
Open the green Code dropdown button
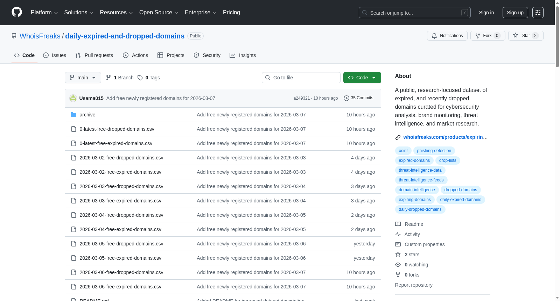point(362,78)
